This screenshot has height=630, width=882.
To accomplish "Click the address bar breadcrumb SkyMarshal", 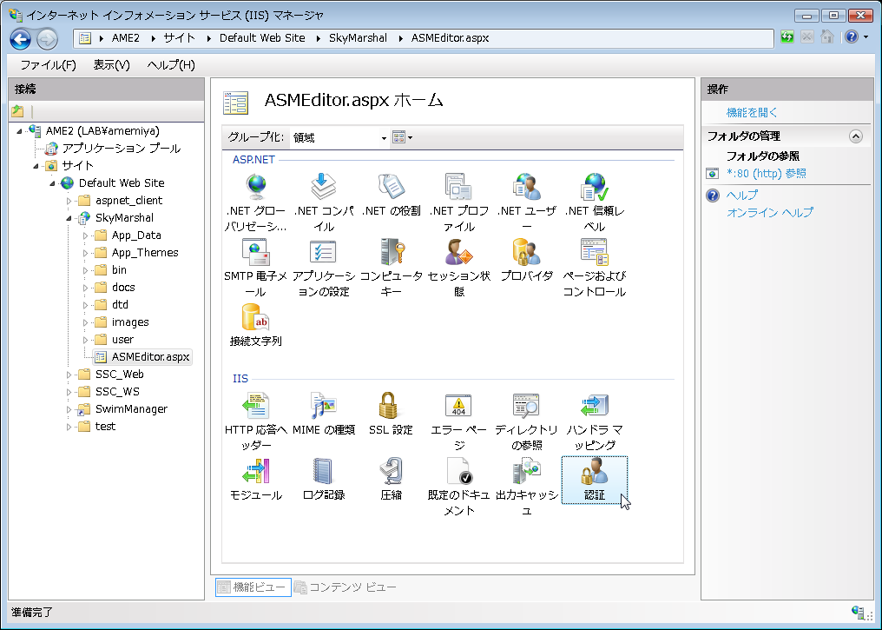I will pyautogui.click(x=358, y=38).
